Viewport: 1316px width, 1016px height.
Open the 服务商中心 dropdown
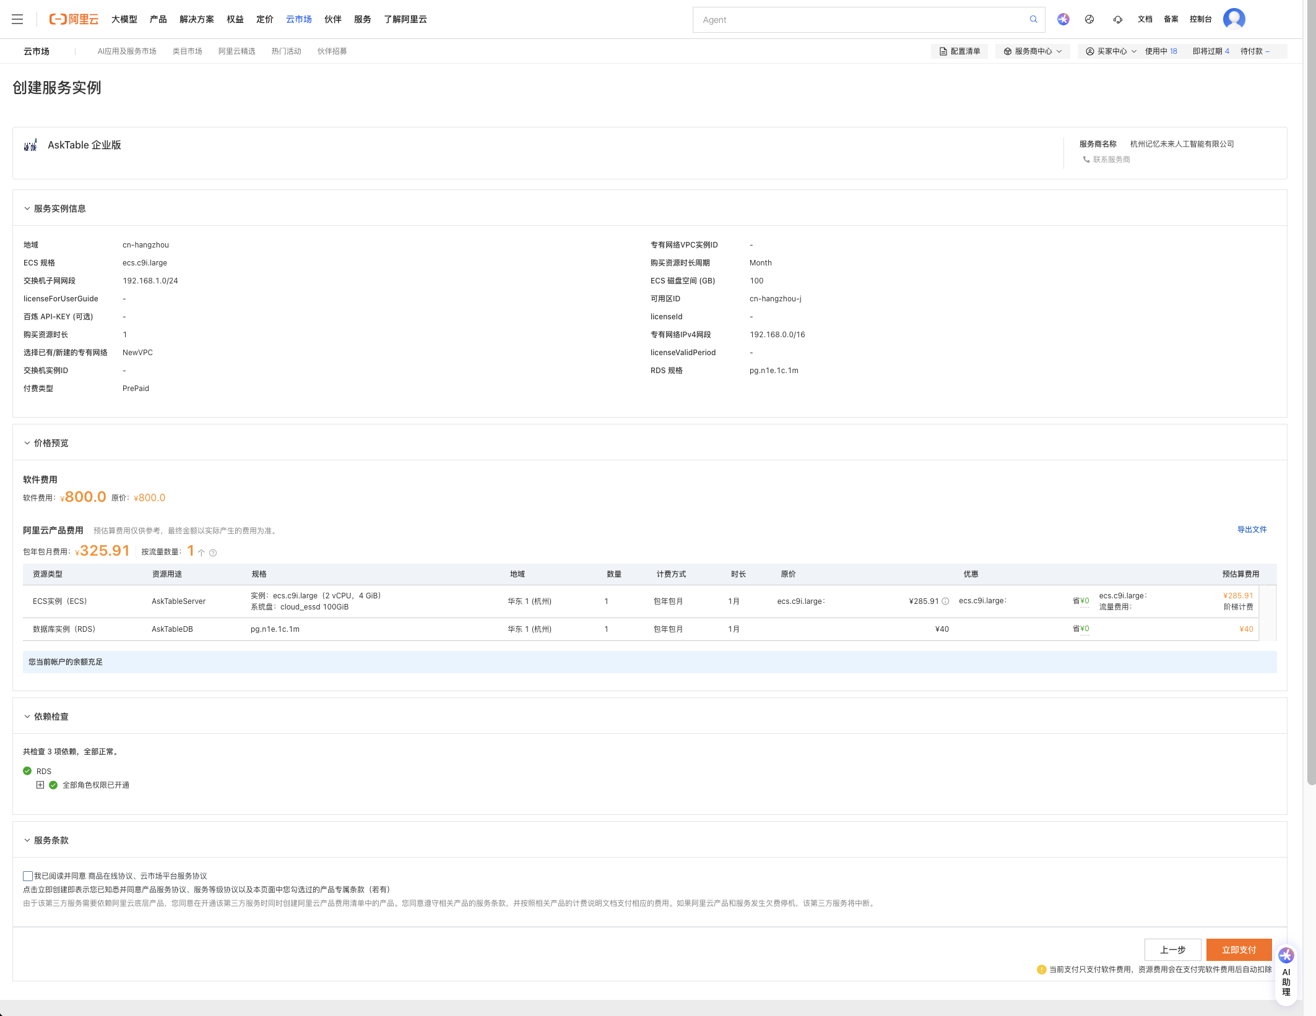1032,51
